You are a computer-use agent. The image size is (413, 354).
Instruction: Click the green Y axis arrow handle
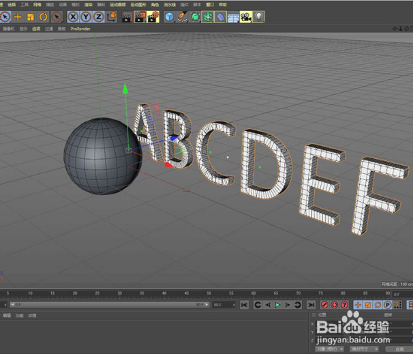tap(125, 88)
